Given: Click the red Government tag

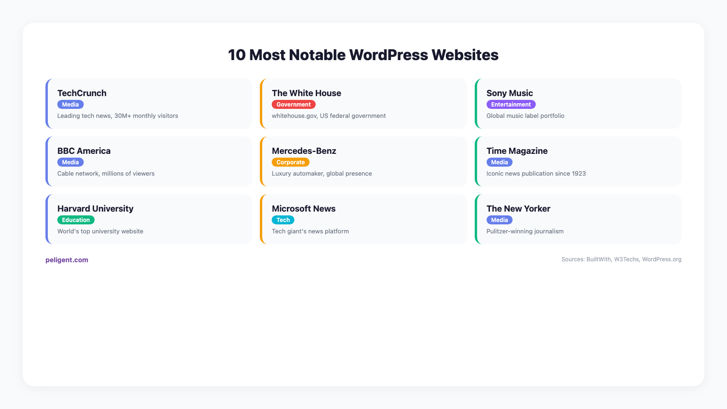Looking at the screenshot, I should coord(293,105).
